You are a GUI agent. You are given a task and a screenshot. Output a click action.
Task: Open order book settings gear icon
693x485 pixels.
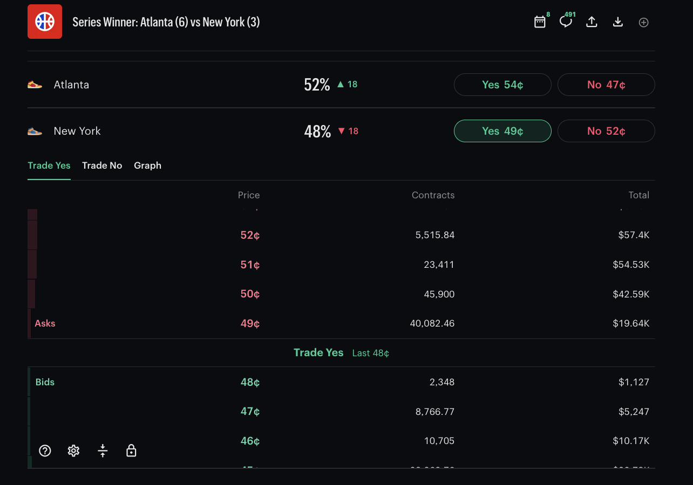pyautogui.click(x=74, y=451)
